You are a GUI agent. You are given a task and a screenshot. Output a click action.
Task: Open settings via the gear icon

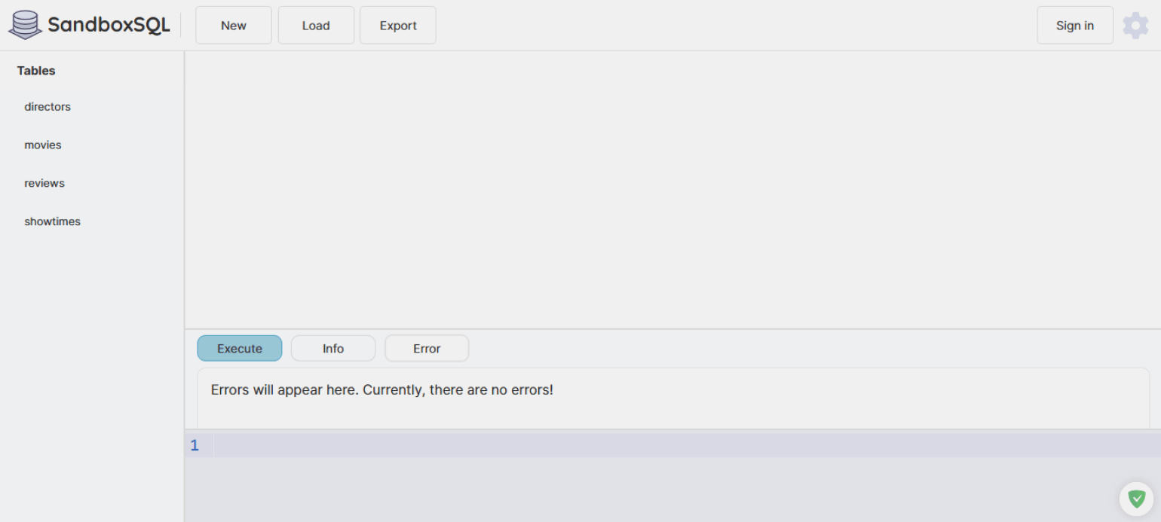(x=1135, y=26)
